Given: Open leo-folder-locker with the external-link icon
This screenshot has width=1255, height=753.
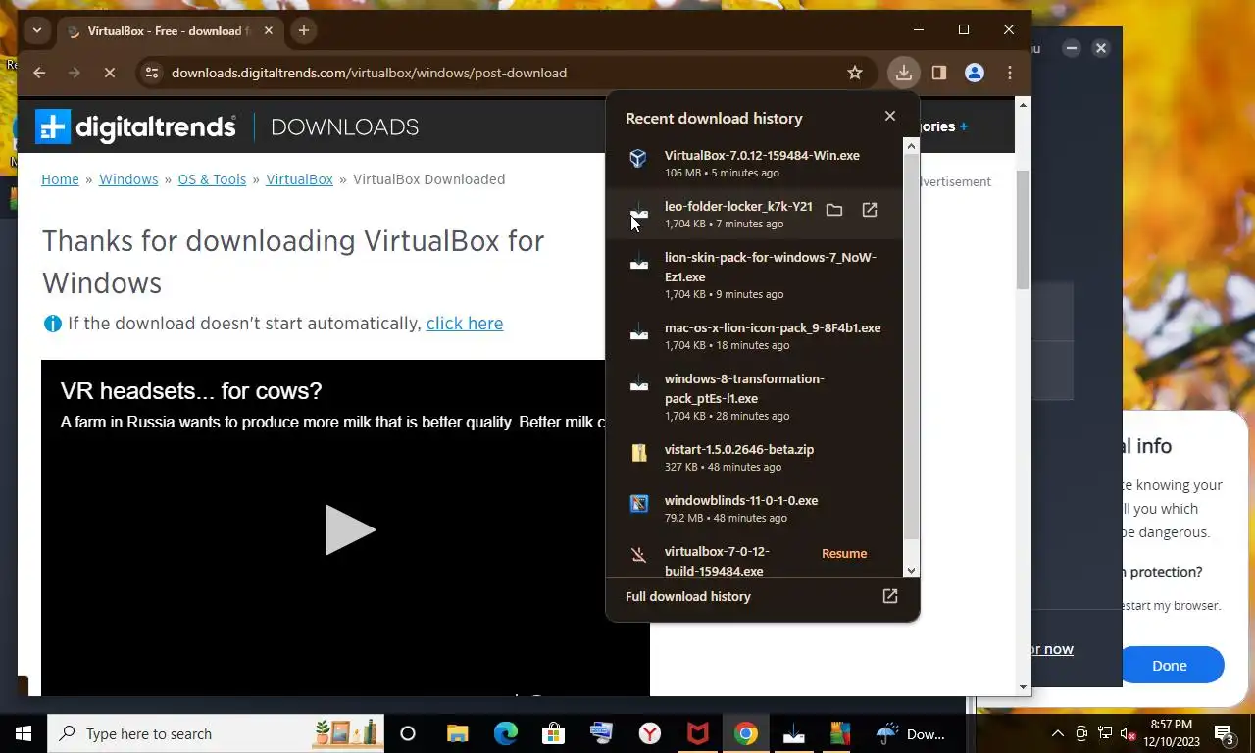Looking at the screenshot, I should coord(870,210).
